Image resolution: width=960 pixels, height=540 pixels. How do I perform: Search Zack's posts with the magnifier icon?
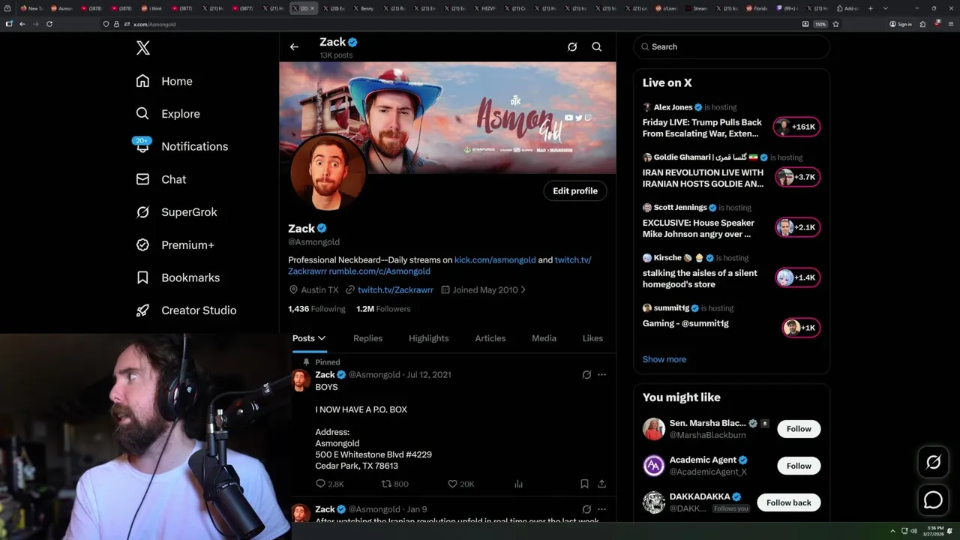(x=597, y=46)
